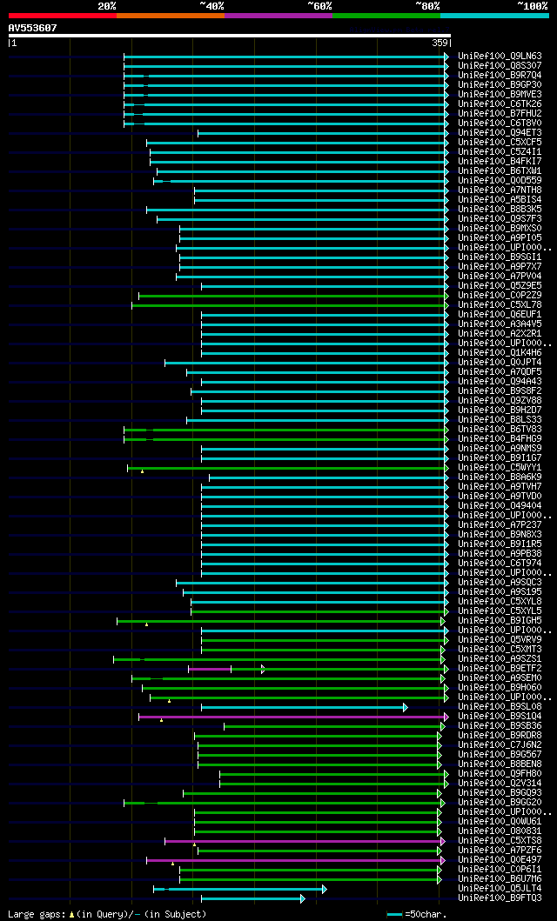
Task: Open hit label UniRef100_C5XYL5
Action: pyautogui.click(x=500, y=611)
